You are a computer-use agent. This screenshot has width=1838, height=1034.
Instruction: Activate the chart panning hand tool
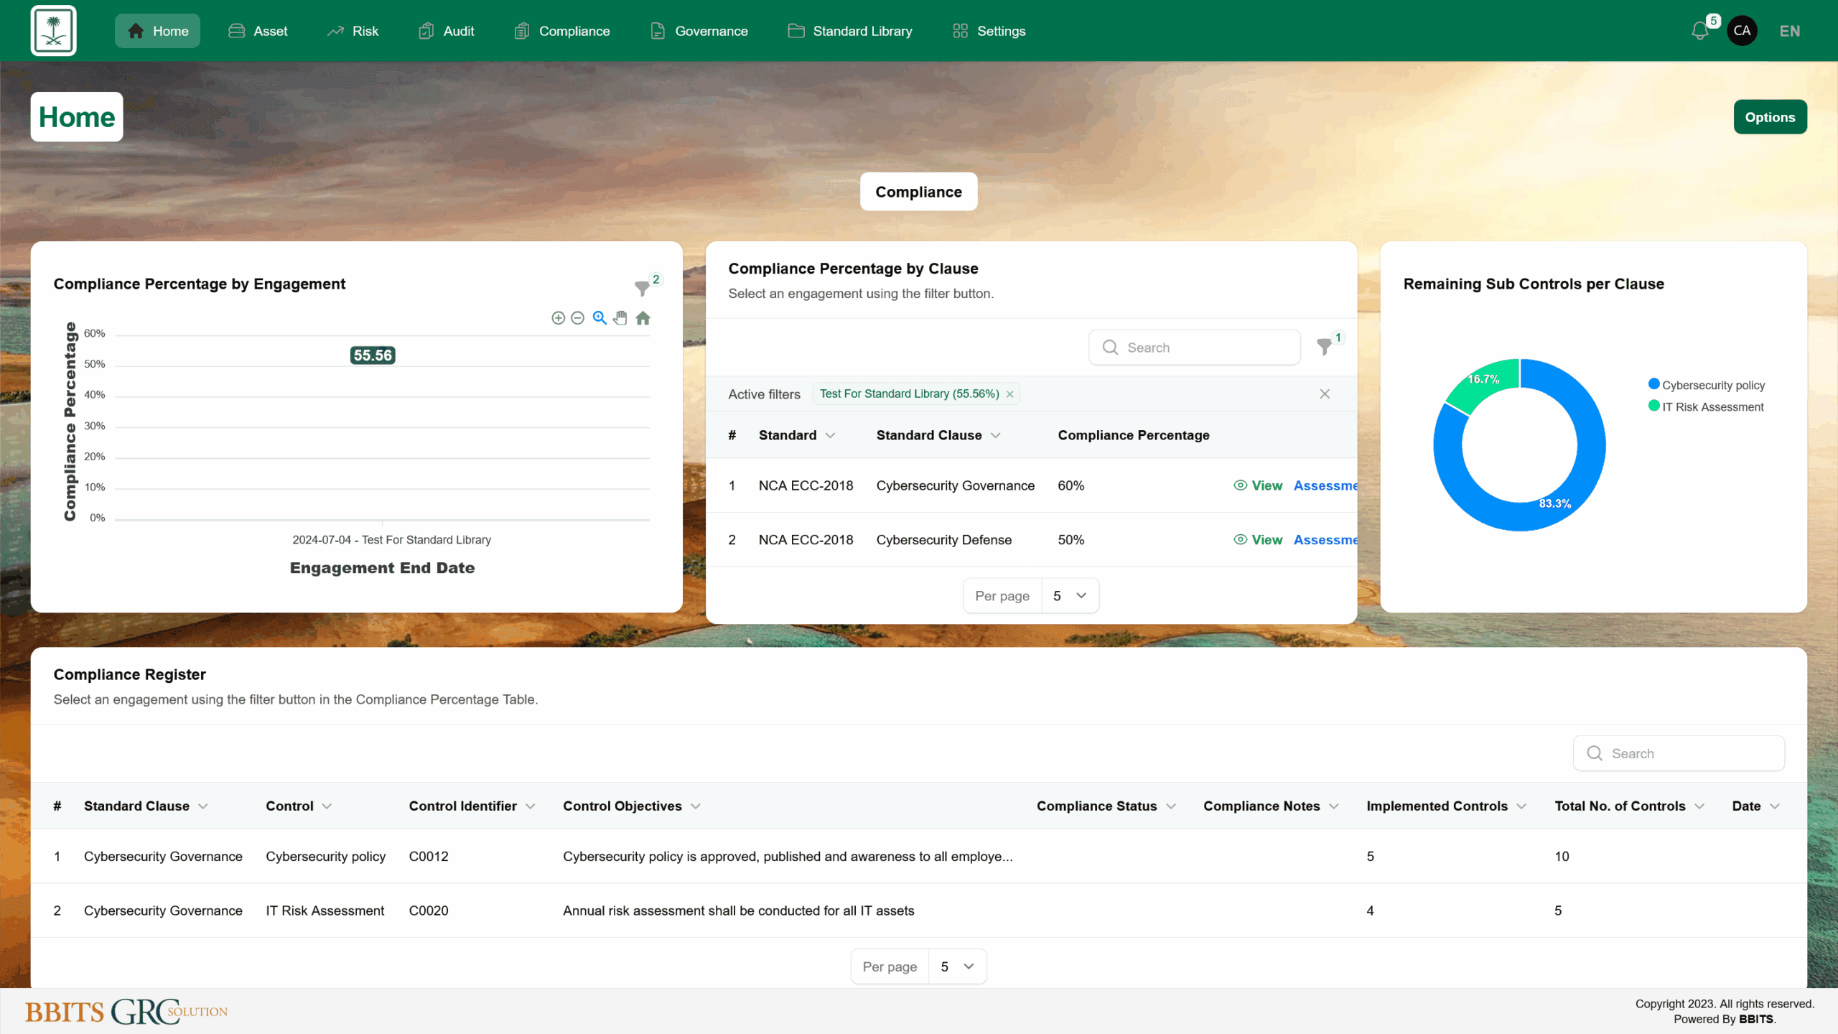[x=620, y=318]
